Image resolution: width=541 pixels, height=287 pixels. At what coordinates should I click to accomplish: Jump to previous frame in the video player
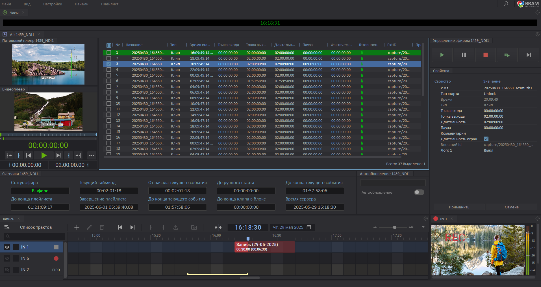click(28, 155)
